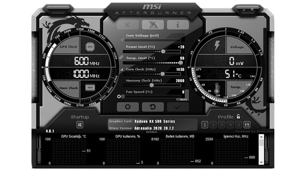
Task: Open the Kombustor stress test button
Action: 128,25
